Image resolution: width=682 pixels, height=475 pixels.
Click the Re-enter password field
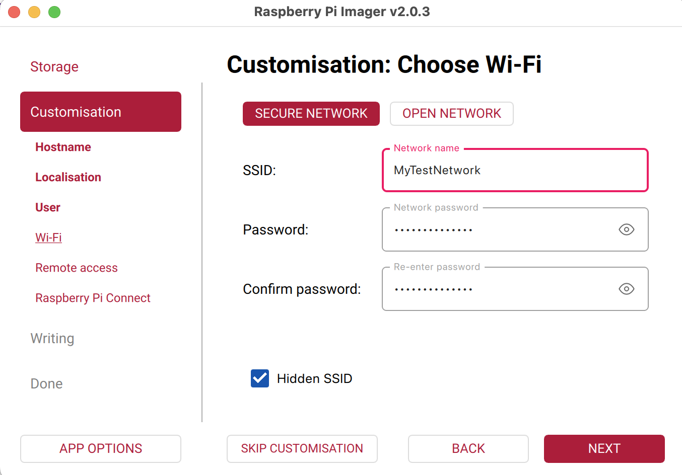pyautogui.click(x=499, y=289)
